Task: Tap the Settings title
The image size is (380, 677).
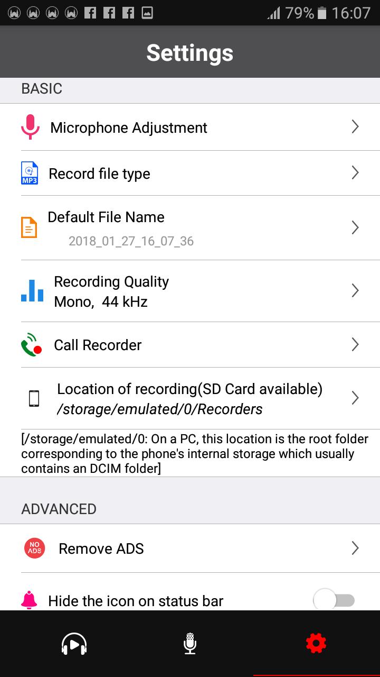Action: tap(190, 52)
